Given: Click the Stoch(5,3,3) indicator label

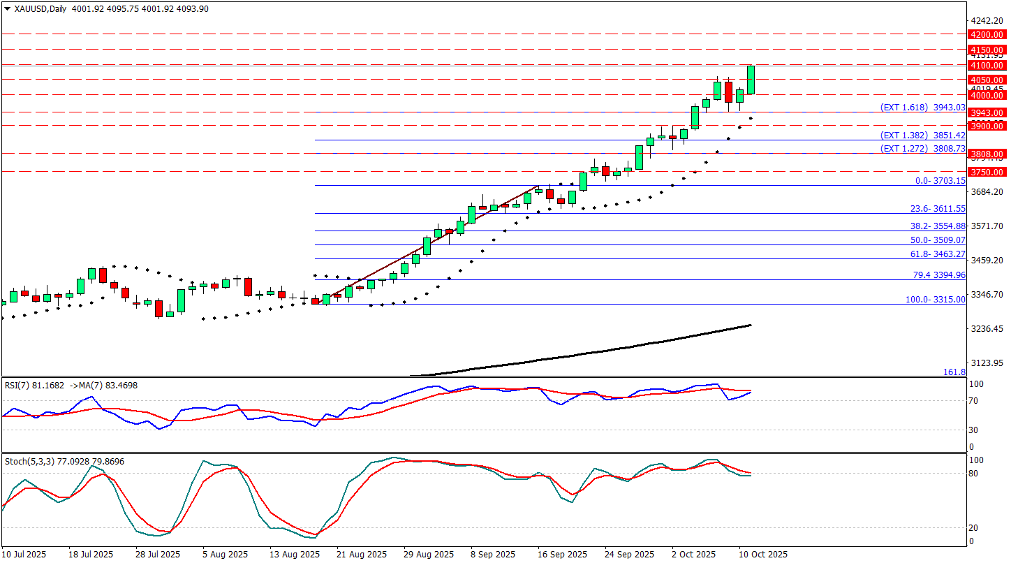Looking at the screenshot, I should [28, 462].
